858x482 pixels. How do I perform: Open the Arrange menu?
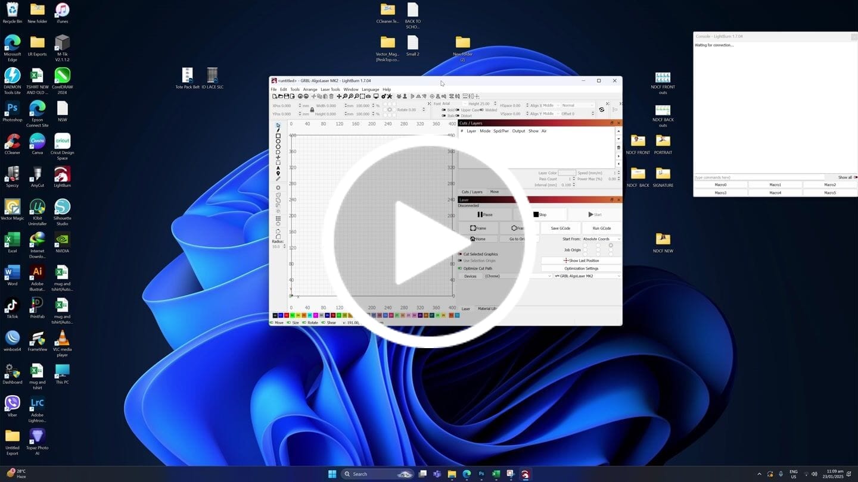310,89
